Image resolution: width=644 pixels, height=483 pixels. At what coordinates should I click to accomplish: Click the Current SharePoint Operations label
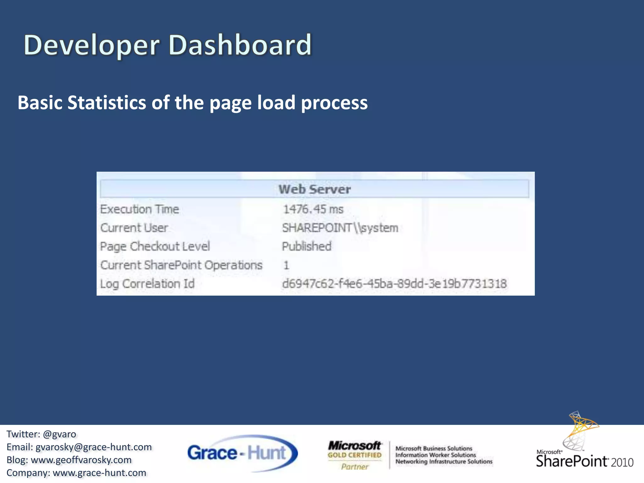pos(181,265)
